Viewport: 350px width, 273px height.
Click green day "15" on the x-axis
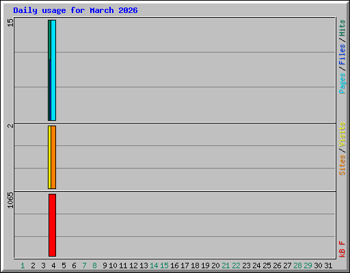tap(164, 265)
